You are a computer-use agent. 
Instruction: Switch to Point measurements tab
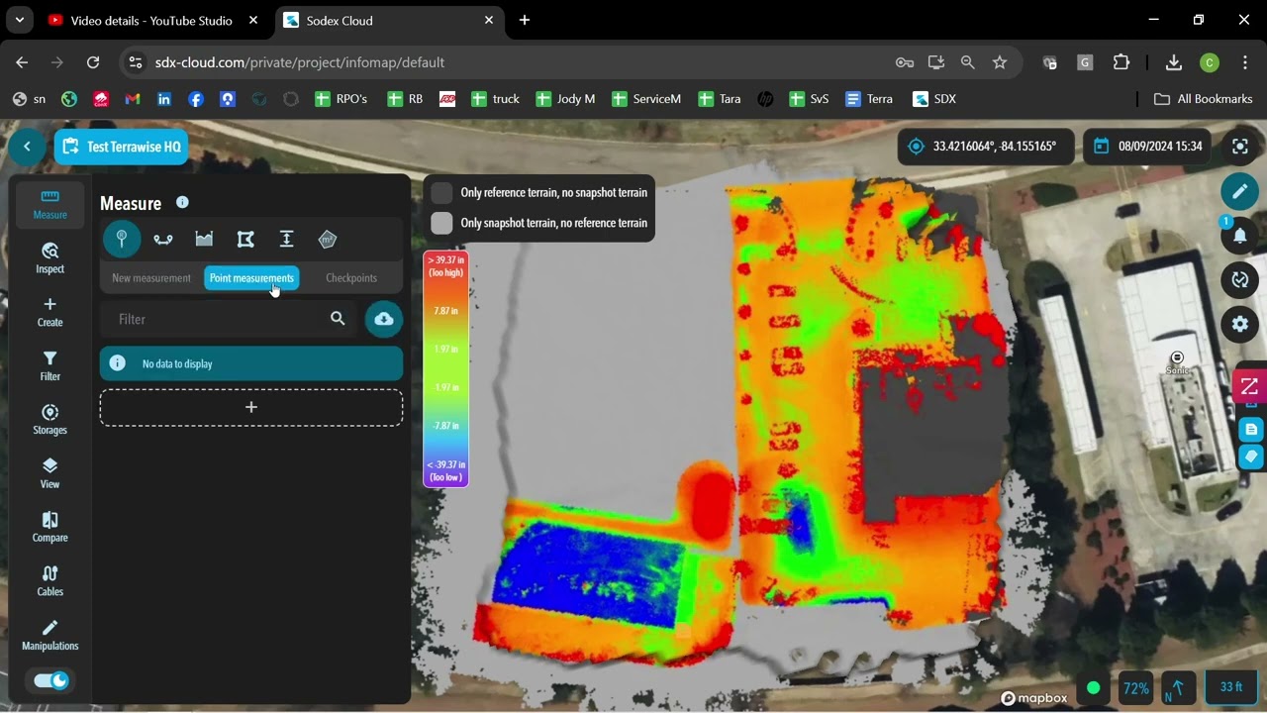(x=251, y=278)
